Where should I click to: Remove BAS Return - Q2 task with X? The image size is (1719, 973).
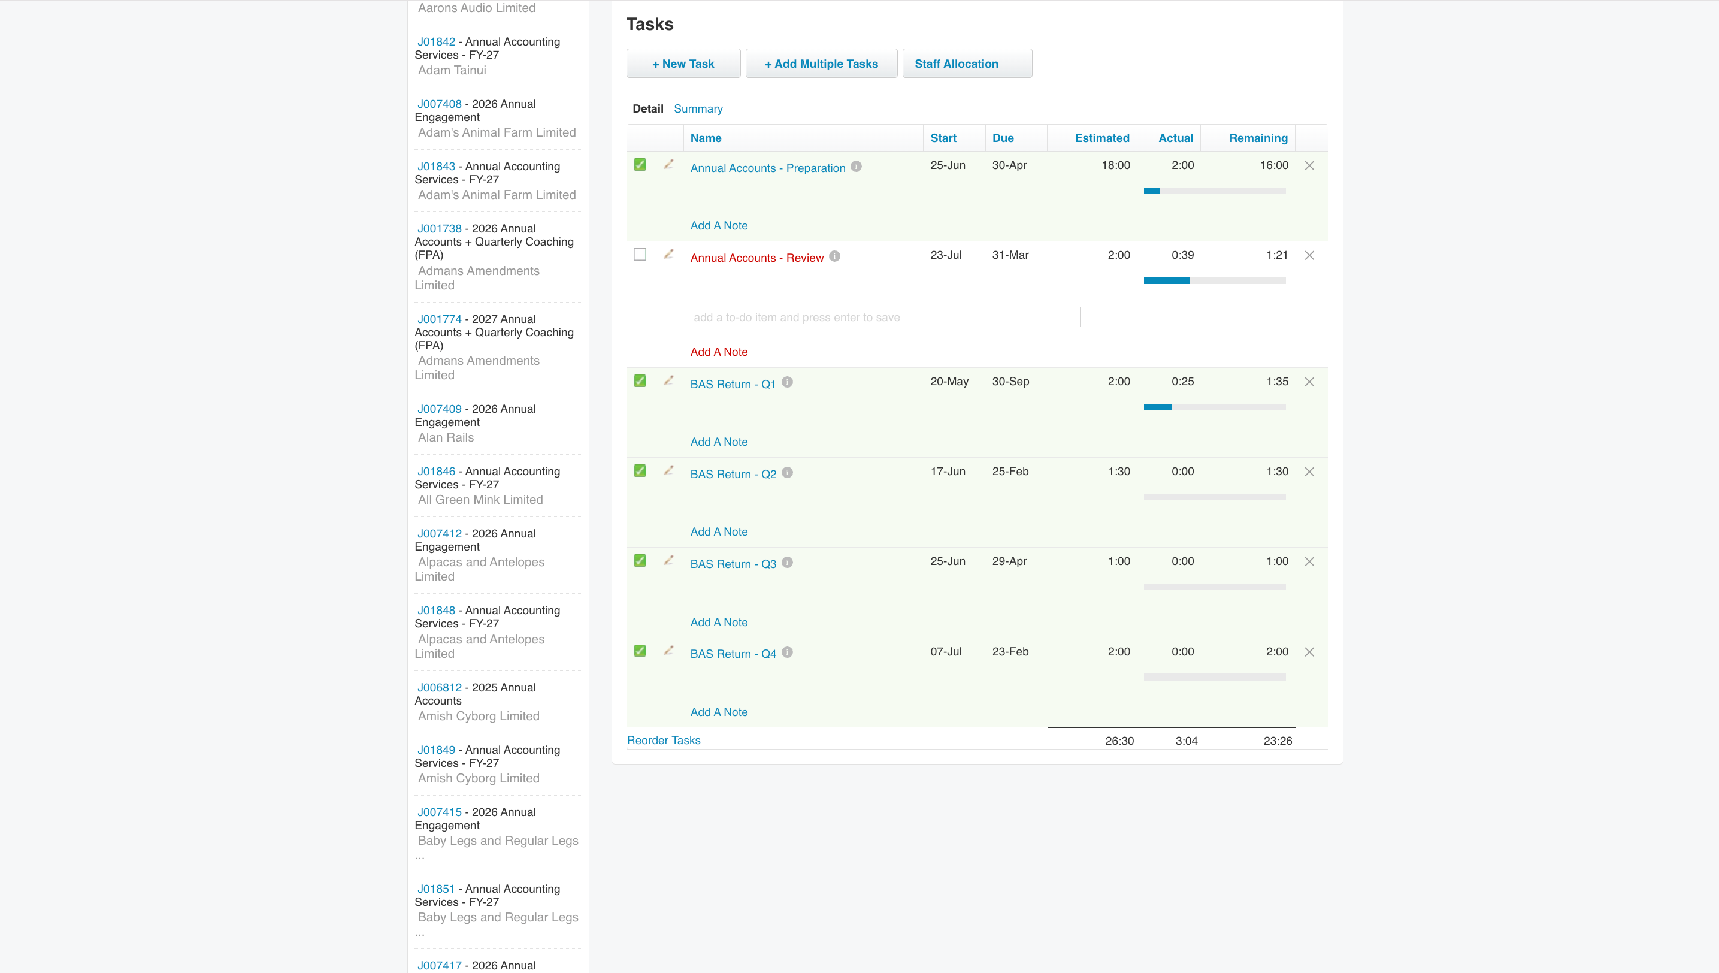click(1309, 472)
